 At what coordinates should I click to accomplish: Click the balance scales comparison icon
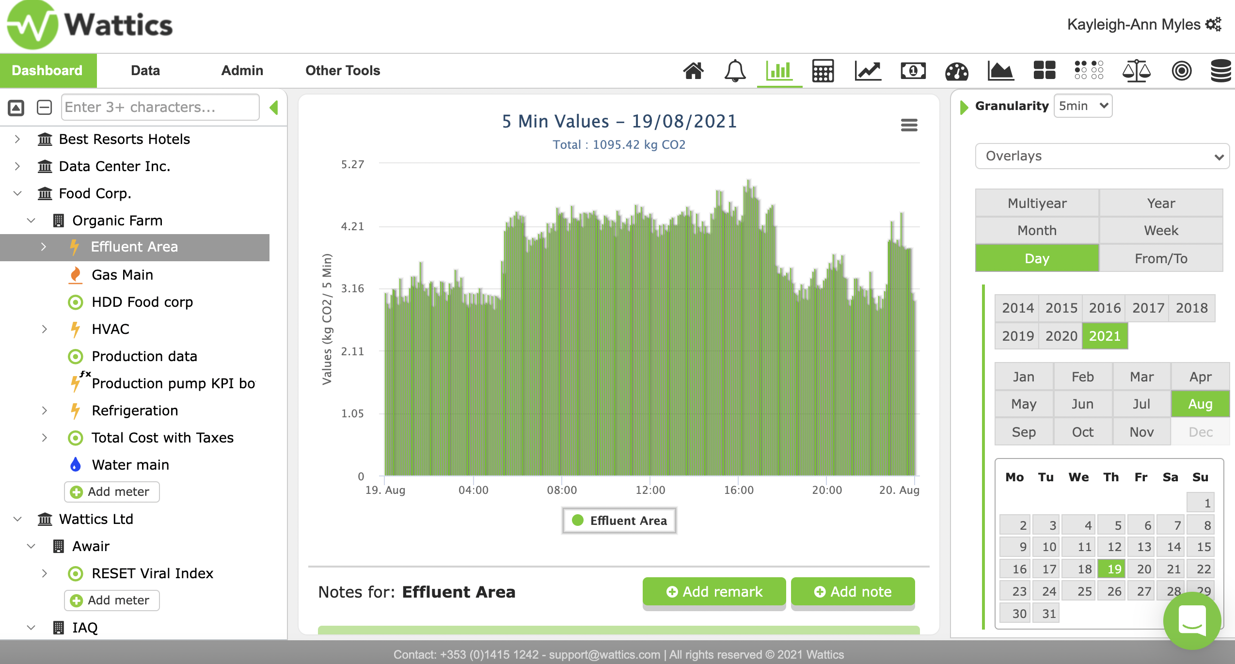coord(1136,71)
